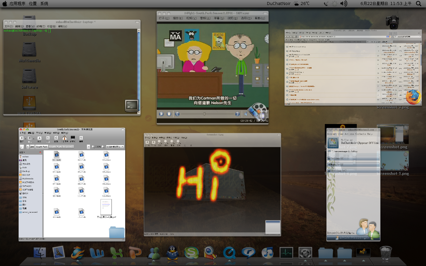Click Up arrow in file browser toolbar

(39, 138)
